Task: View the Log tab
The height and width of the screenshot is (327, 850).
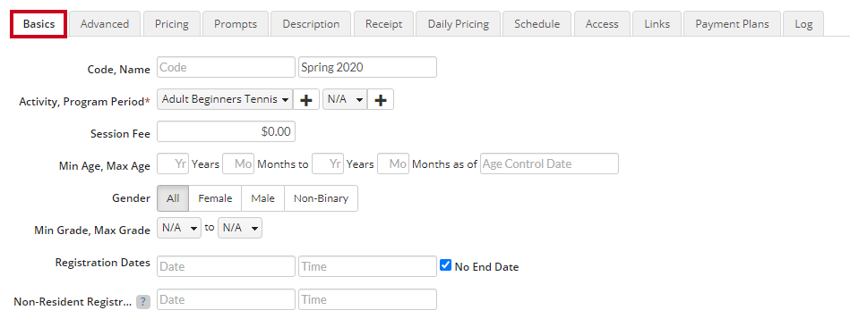Action: pyautogui.click(x=803, y=24)
